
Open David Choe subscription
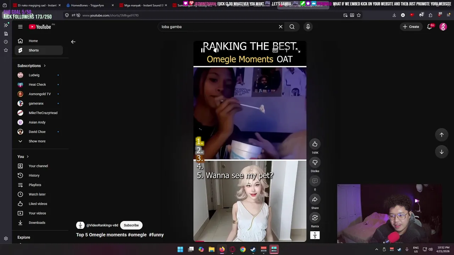(39, 132)
